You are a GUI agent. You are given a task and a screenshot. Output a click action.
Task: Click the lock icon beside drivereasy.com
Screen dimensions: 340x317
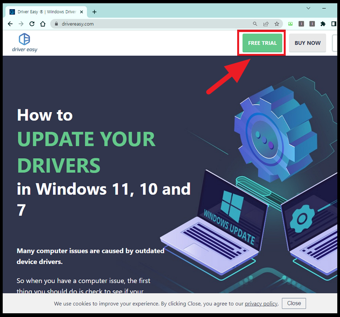click(x=56, y=24)
